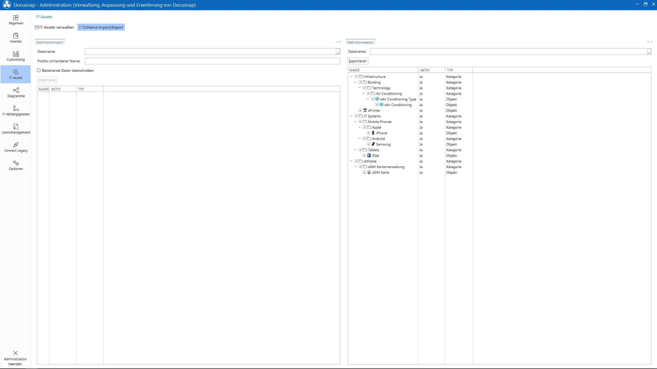Click the Docusnap logo in title bar
This screenshot has width=657, height=369.
pyautogui.click(x=7, y=5)
